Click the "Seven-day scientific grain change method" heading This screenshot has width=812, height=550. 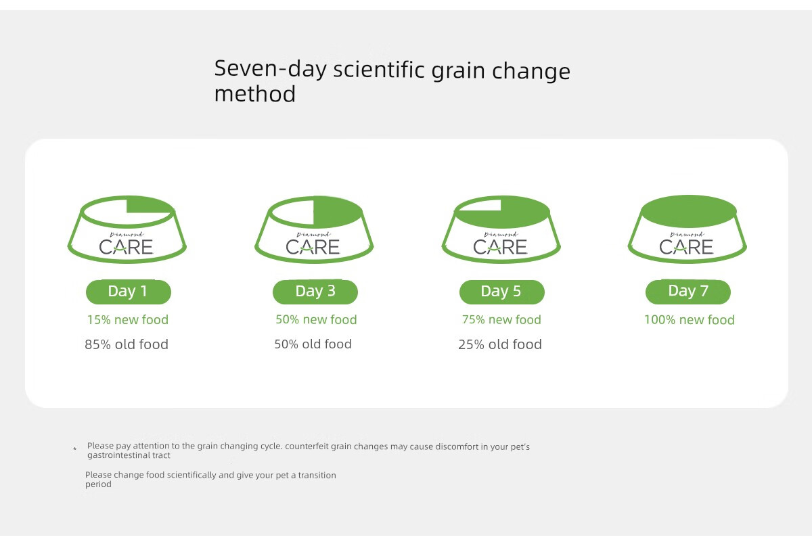point(392,81)
